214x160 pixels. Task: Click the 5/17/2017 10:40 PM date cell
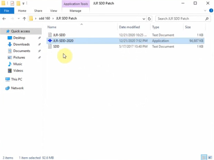click(133, 46)
